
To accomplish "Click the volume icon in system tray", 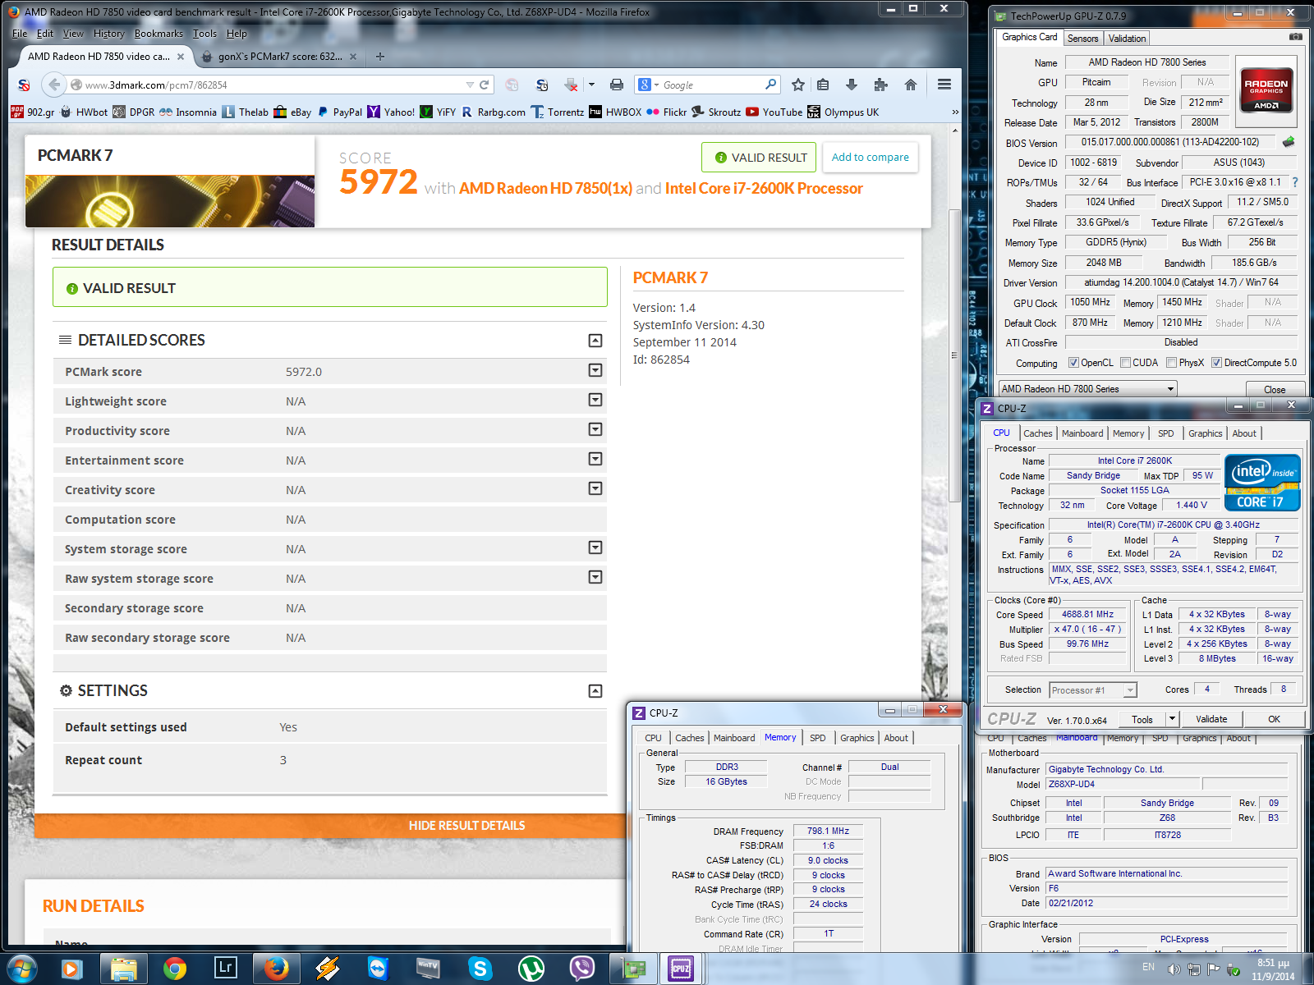I will click(x=1174, y=969).
